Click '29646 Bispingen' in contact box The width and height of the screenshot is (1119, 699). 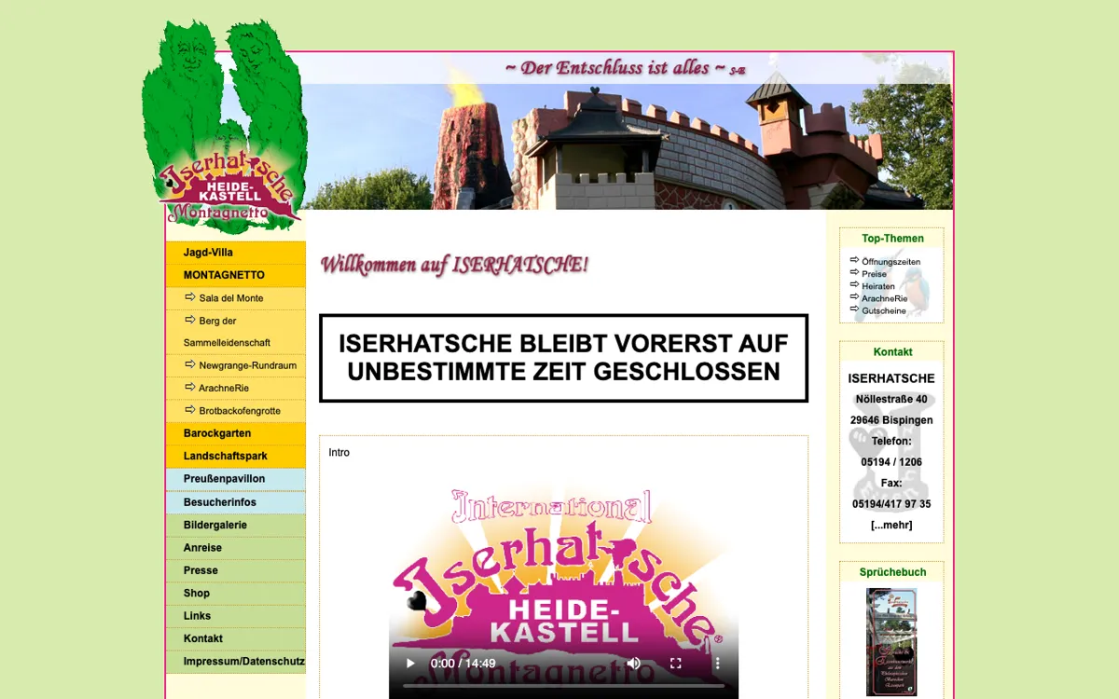(891, 420)
